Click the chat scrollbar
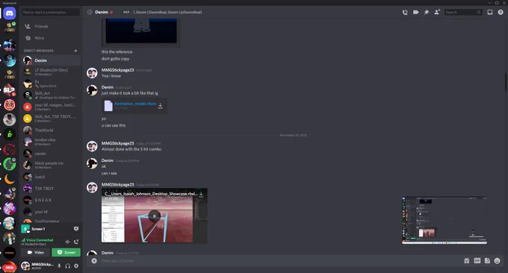 [506, 83]
